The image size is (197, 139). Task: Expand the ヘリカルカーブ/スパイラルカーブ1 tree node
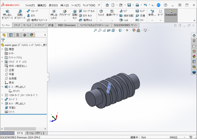click(2, 95)
